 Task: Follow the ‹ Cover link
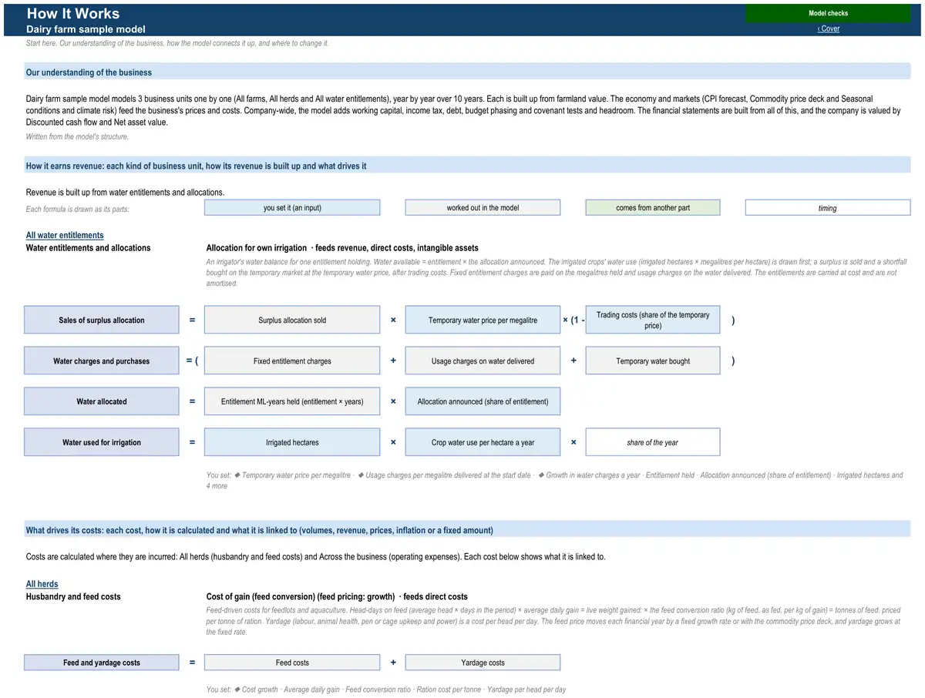coord(829,29)
